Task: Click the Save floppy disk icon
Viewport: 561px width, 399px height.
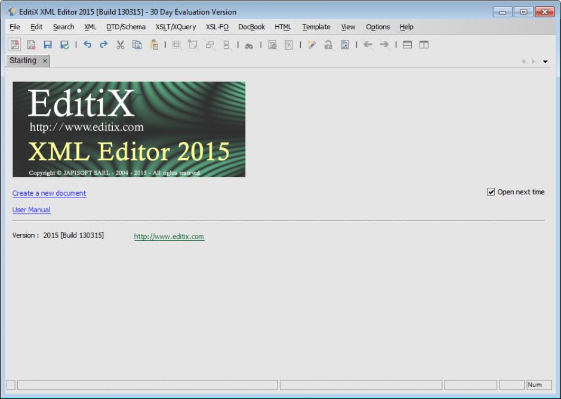Action: click(x=48, y=45)
